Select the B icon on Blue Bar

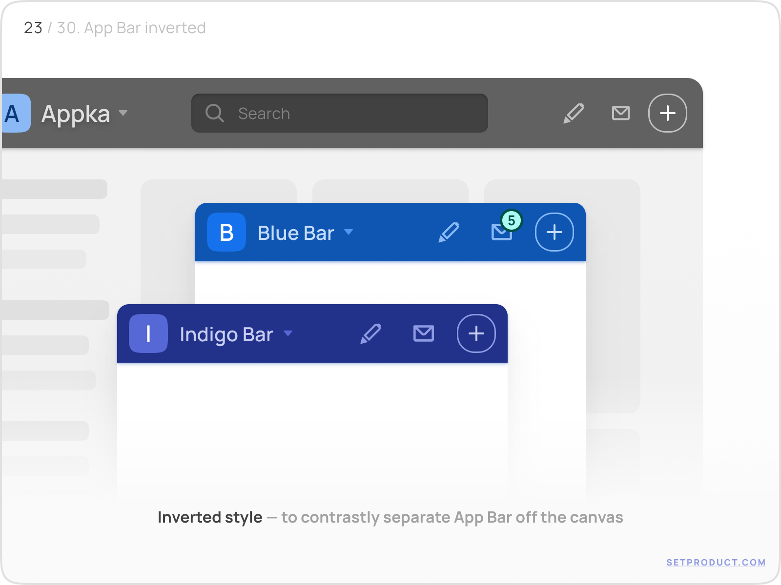(226, 233)
